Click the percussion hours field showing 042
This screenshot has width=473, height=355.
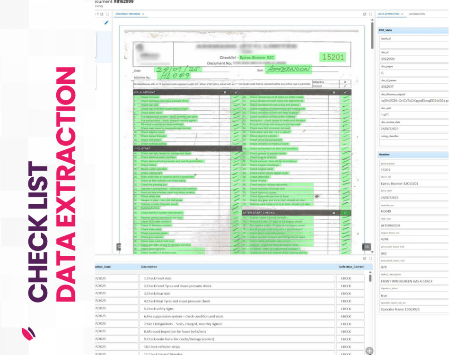coord(414,253)
